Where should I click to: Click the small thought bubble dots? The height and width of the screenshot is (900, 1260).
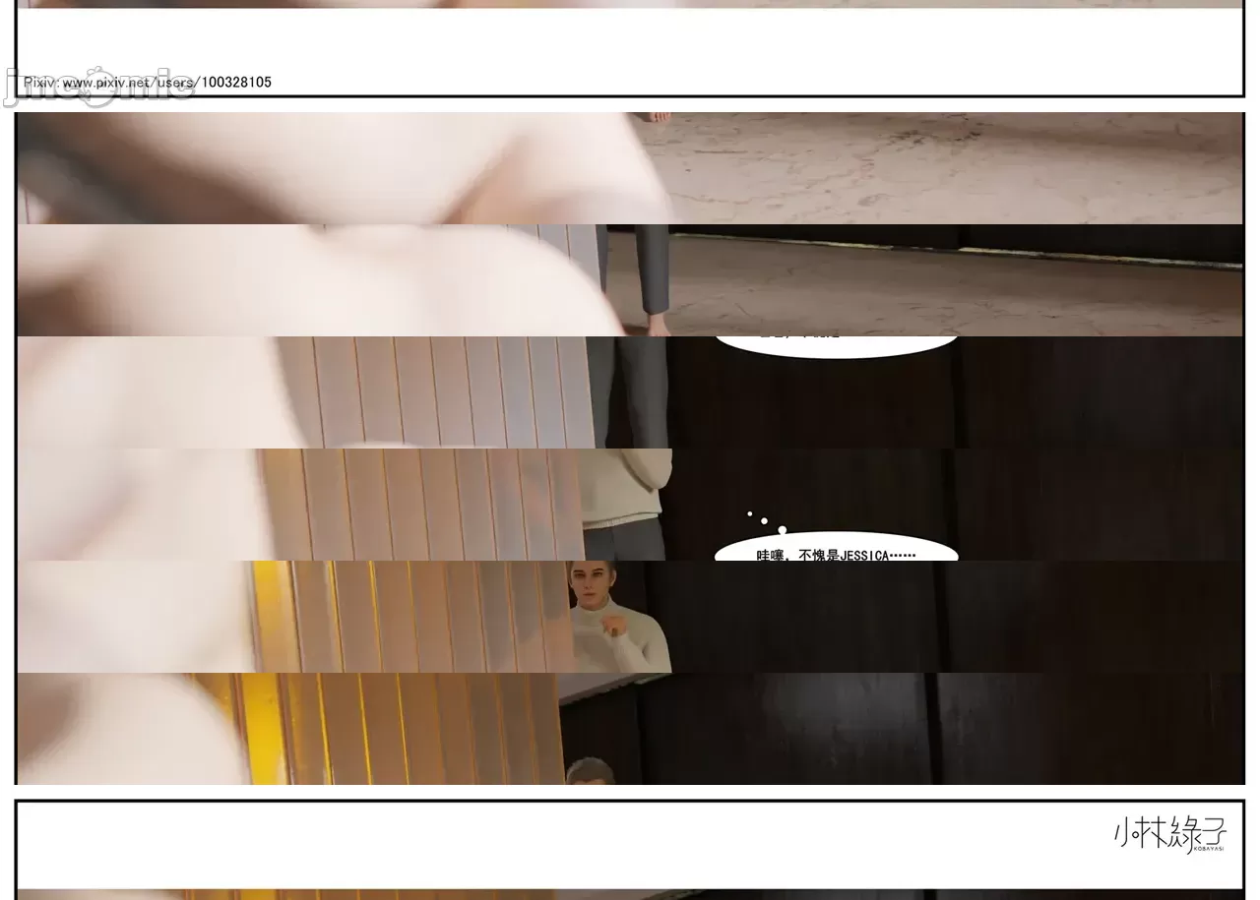point(766,521)
